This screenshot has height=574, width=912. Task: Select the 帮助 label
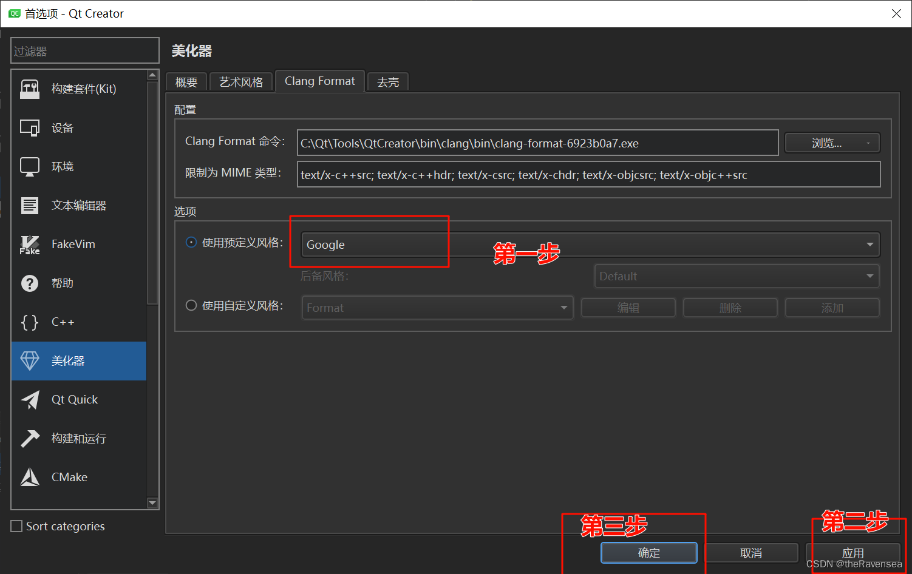pyautogui.click(x=63, y=283)
